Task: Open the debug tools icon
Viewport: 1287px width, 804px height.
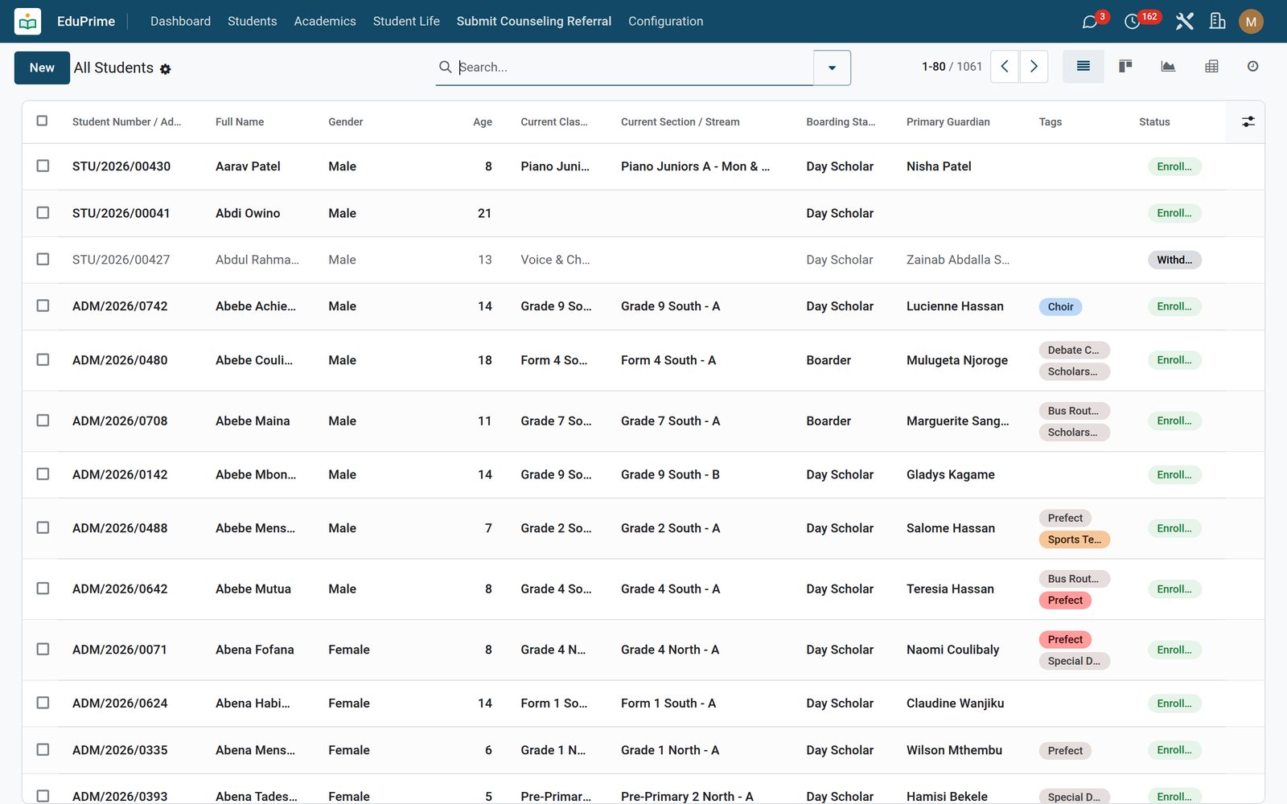Action: click(1184, 22)
